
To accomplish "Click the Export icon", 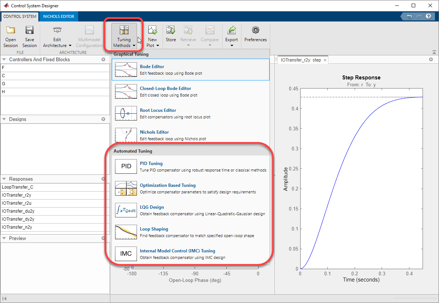I will point(232,30).
